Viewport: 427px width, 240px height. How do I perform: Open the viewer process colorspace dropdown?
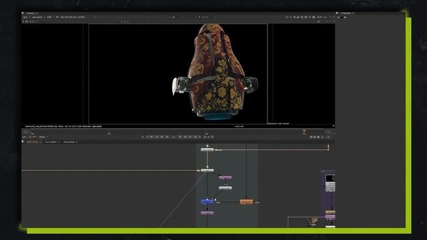tap(79, 17)
